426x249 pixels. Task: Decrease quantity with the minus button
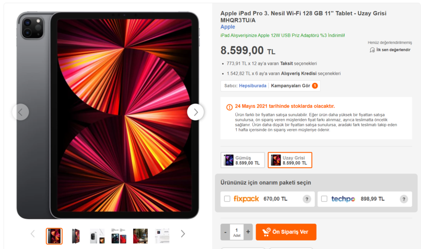point(225,232)
